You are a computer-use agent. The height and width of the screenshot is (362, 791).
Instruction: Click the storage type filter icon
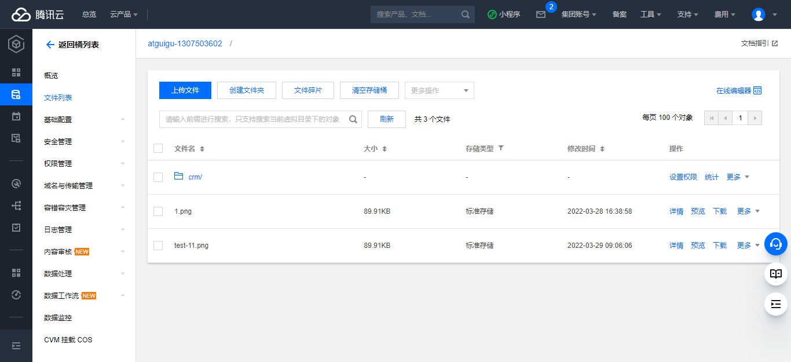501,148
